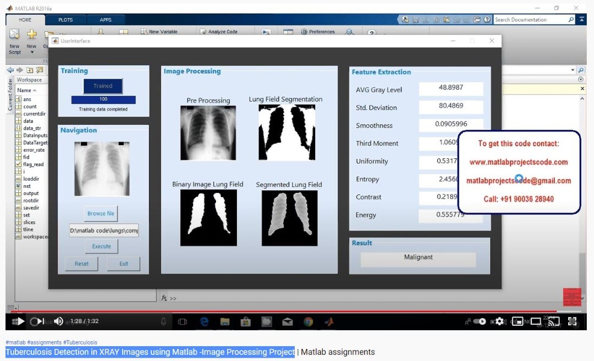
Task: Mute the video with the speaker icon
Action: pyautogui.click(x=58, y=321)
